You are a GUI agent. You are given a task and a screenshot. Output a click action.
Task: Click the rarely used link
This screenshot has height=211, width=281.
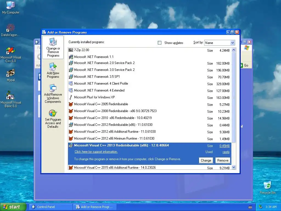(226, 152)
